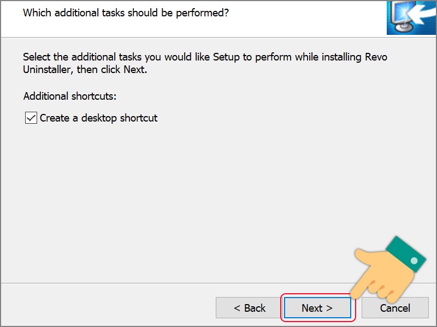The height and width of the screenshot is (327, 437).
Task: Return to previous page with < Back
Action: [249, 308]
